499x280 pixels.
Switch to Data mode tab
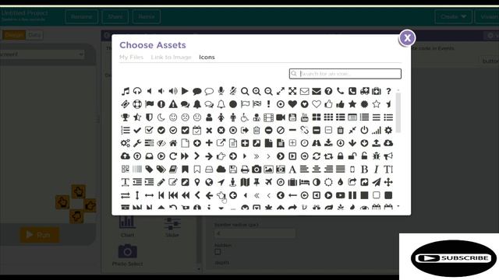(34, 35)
